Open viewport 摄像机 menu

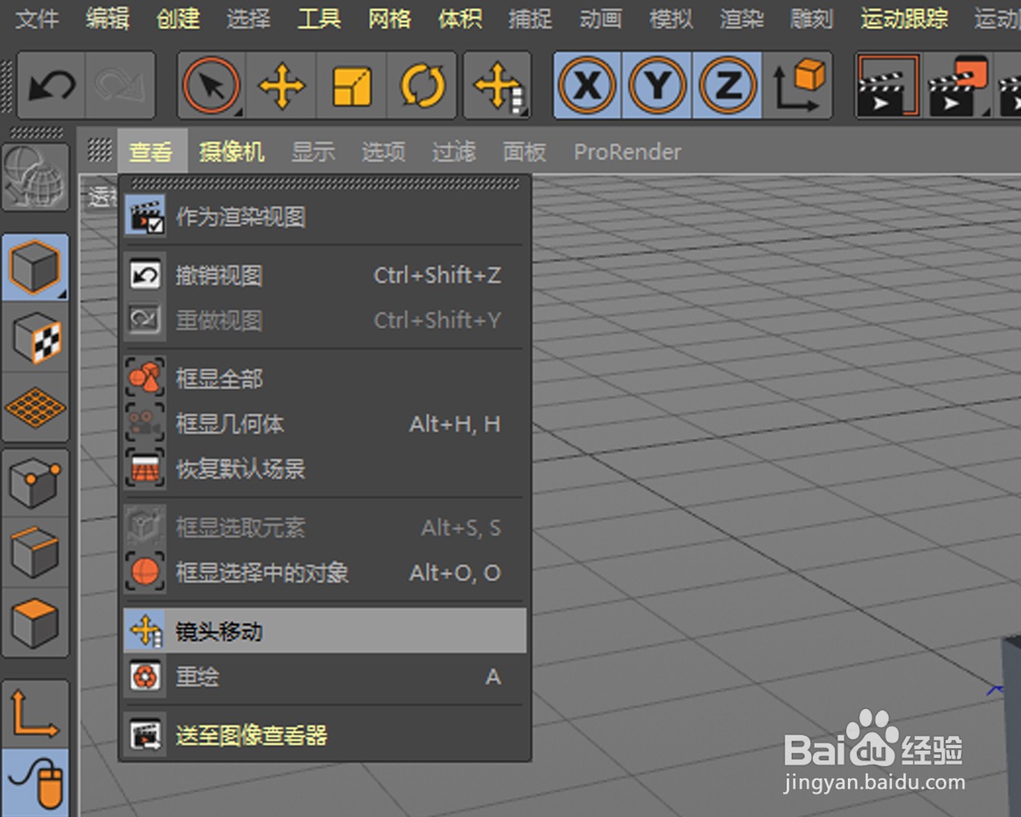click(x=231, y=152)
